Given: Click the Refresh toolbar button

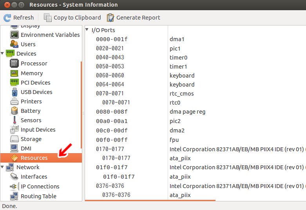Looking at the screenshot, I should click(x=19, y=18).
